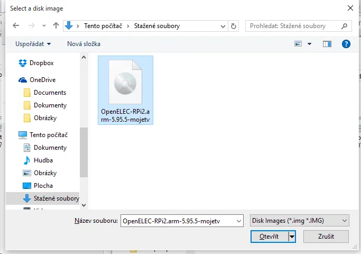Click the file name 'OpenELEC-RPi2.arm-5.95.5-mojetv' label under icon
The height and width of the screenshot is (254, 361).
125,115
